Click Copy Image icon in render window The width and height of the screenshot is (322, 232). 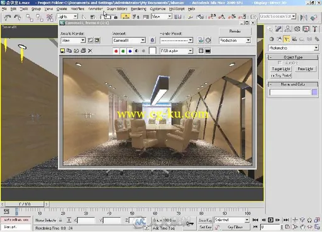pos(69,51)
